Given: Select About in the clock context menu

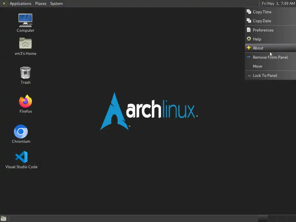Looking at the screenshot, I should pos(270,48).
